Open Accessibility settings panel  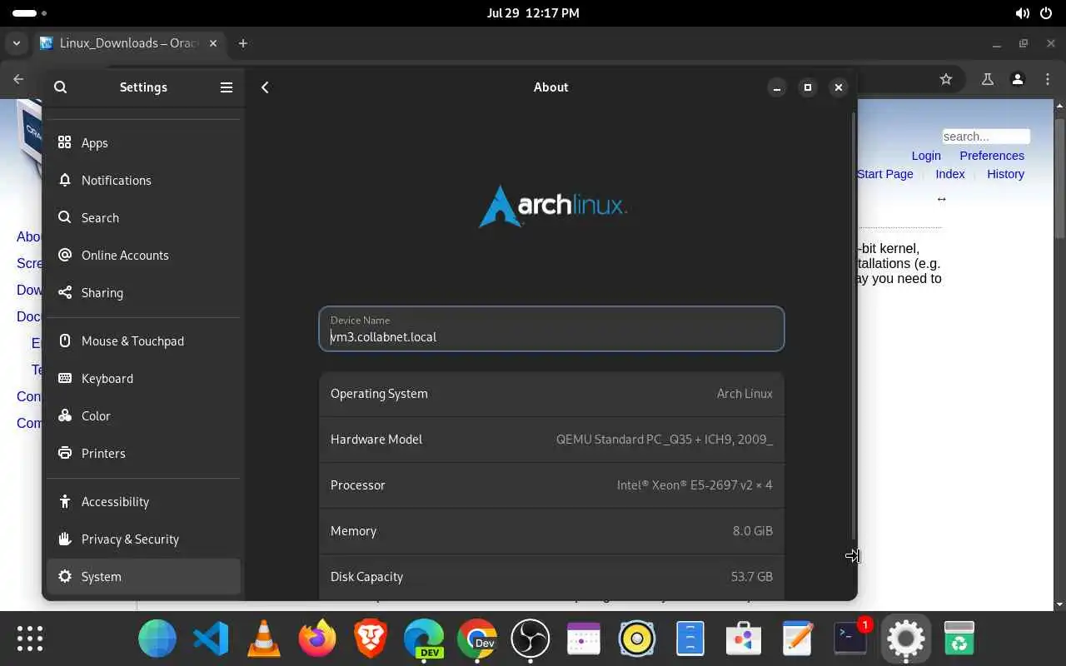(143, 502)
